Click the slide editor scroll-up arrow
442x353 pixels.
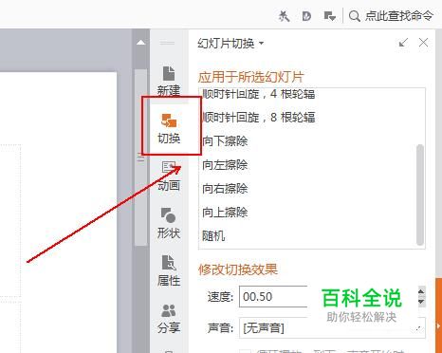[x=141, y=43]
